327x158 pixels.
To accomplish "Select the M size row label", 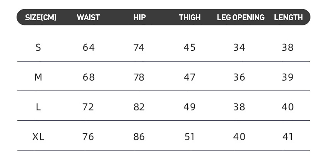I will point(38,77).
